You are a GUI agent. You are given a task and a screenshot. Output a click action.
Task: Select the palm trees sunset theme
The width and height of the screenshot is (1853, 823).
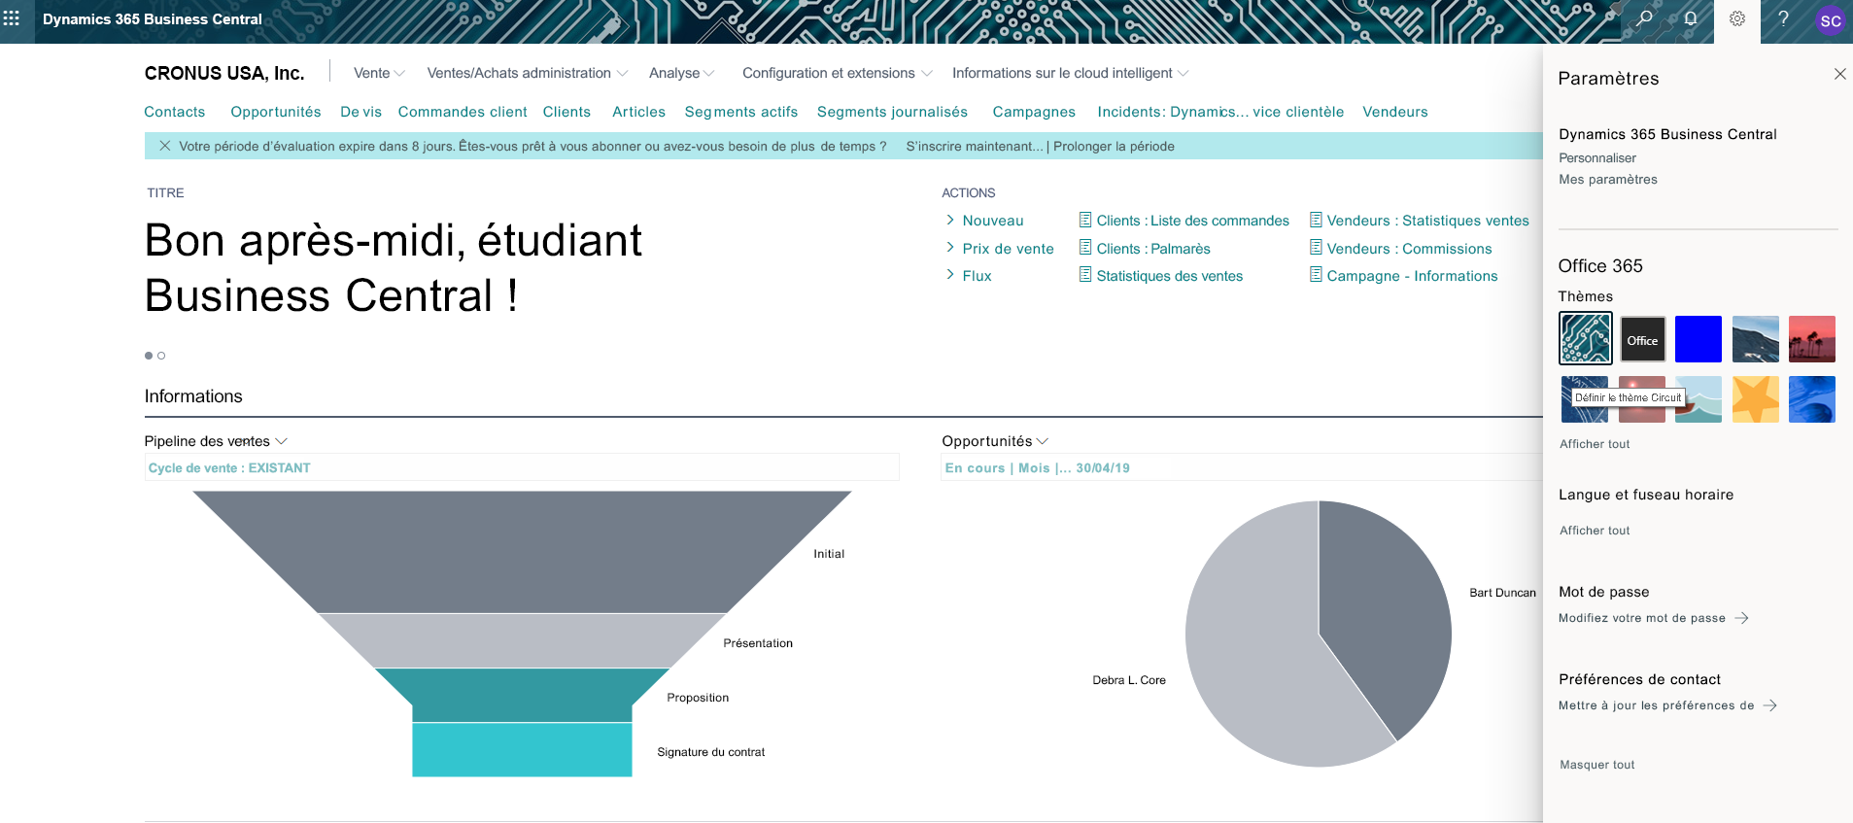click(1812, 339)
